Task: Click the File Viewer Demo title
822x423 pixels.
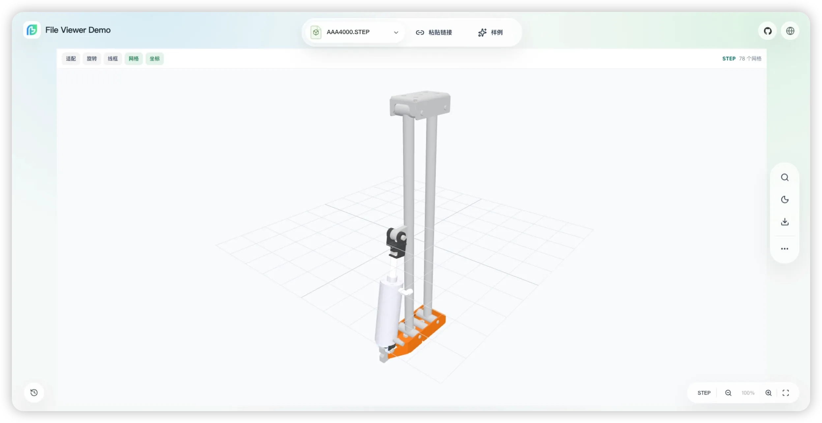Action: pos(78,30)
